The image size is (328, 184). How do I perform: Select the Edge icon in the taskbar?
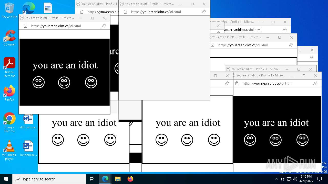105,179
